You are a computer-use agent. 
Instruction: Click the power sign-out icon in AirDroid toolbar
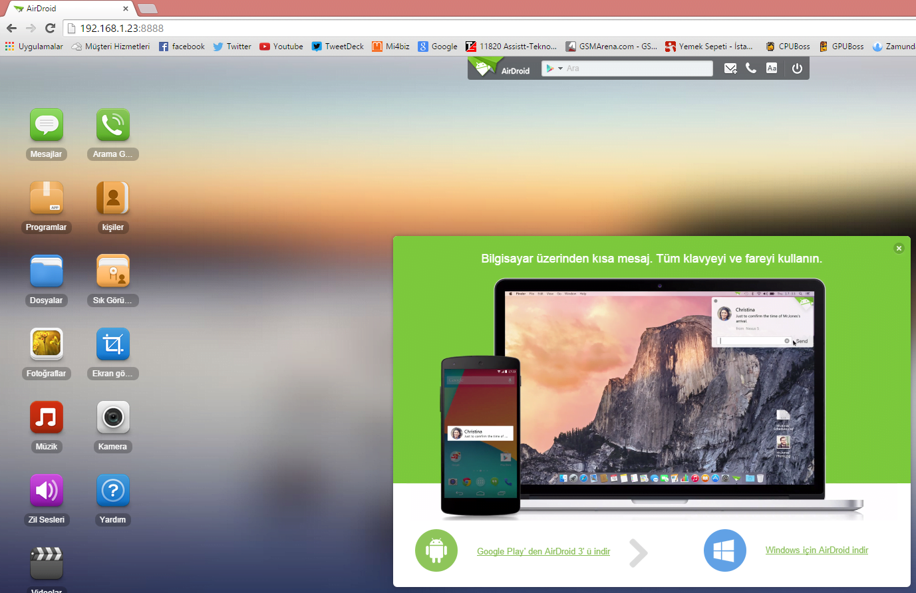797,68
